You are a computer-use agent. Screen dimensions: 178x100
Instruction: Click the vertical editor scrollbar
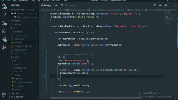[x=177, y=36]
